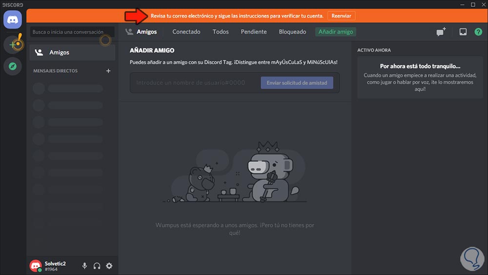488x275 pixels.
Task: Open the Añadir amigo tab
Action: point(336,32)
